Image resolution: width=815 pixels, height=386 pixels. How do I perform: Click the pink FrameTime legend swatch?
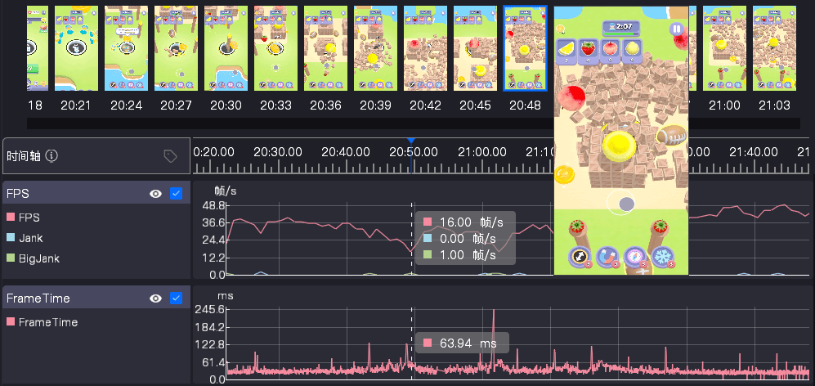pos(11,322)
